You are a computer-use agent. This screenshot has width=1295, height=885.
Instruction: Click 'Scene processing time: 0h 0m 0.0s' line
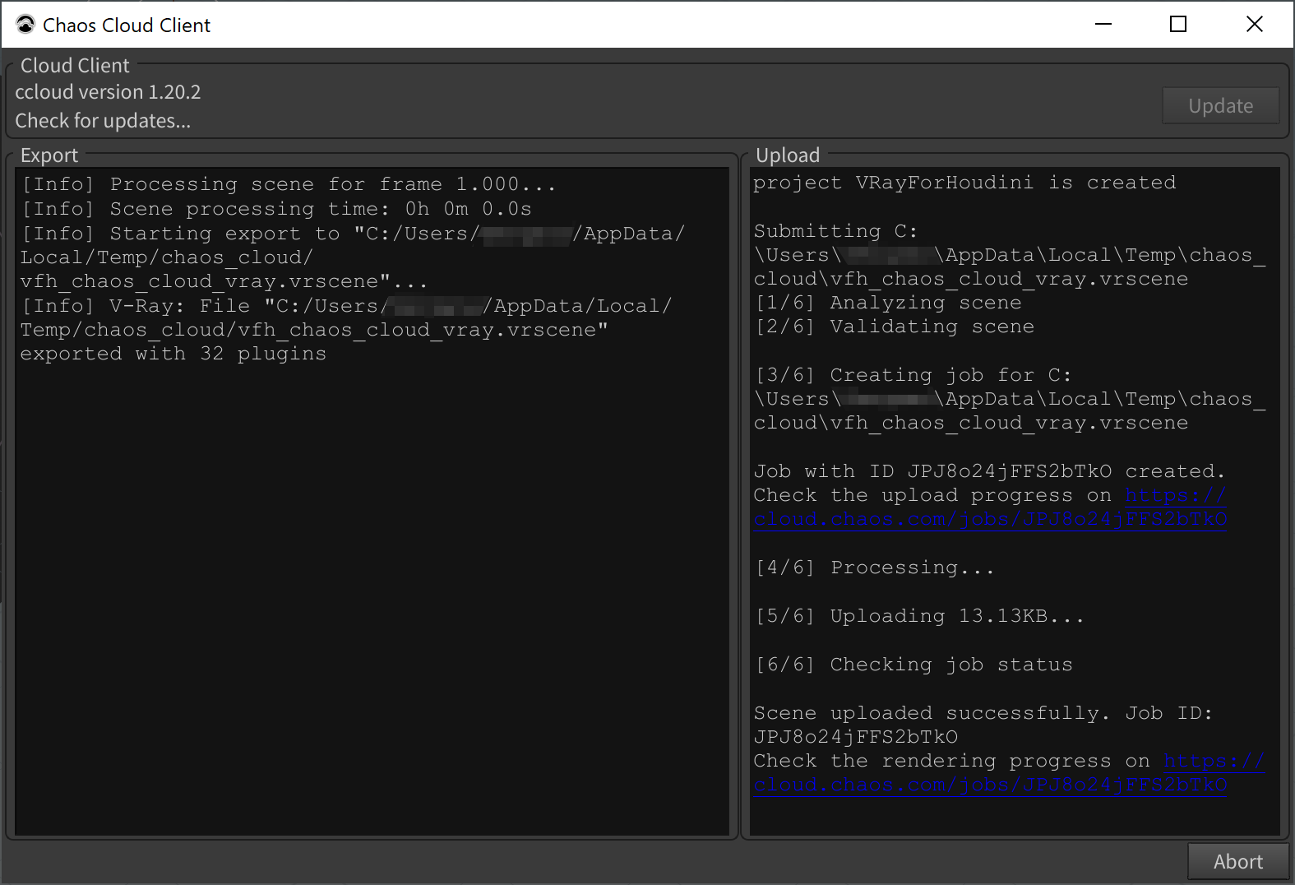click(x=276, y=209)
